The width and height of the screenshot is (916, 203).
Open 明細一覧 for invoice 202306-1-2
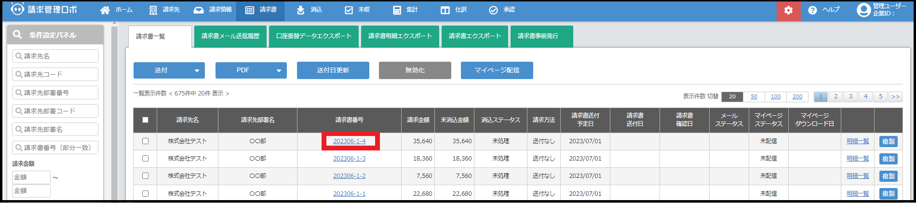(858, 176)
